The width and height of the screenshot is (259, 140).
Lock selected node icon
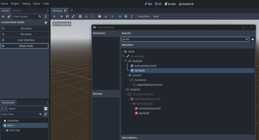(86, 16)
